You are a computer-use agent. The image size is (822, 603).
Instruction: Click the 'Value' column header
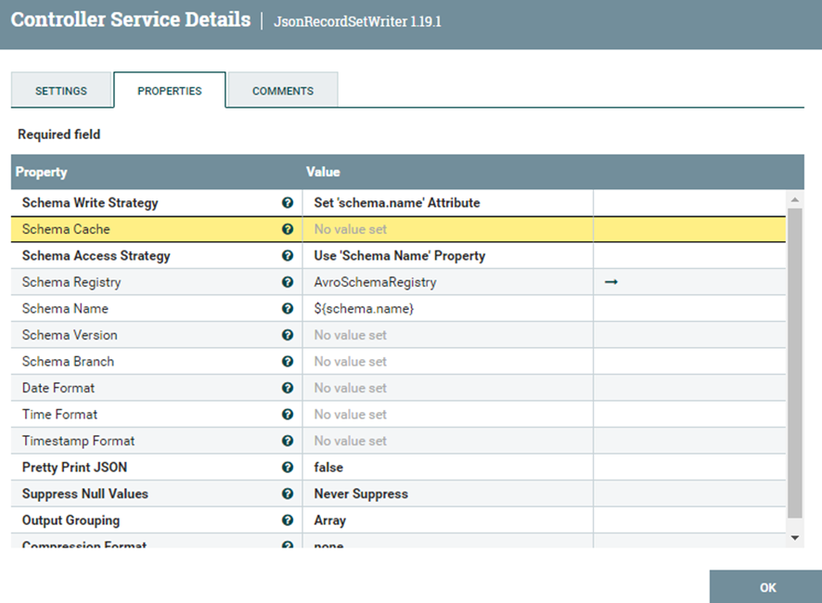pyautogui.click(x=323, y=172)
